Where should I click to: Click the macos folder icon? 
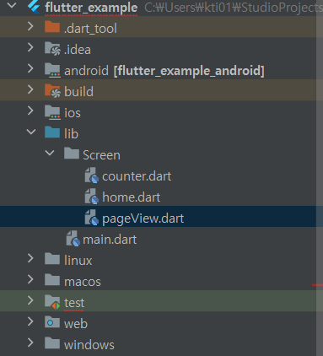tap(52, 280)
